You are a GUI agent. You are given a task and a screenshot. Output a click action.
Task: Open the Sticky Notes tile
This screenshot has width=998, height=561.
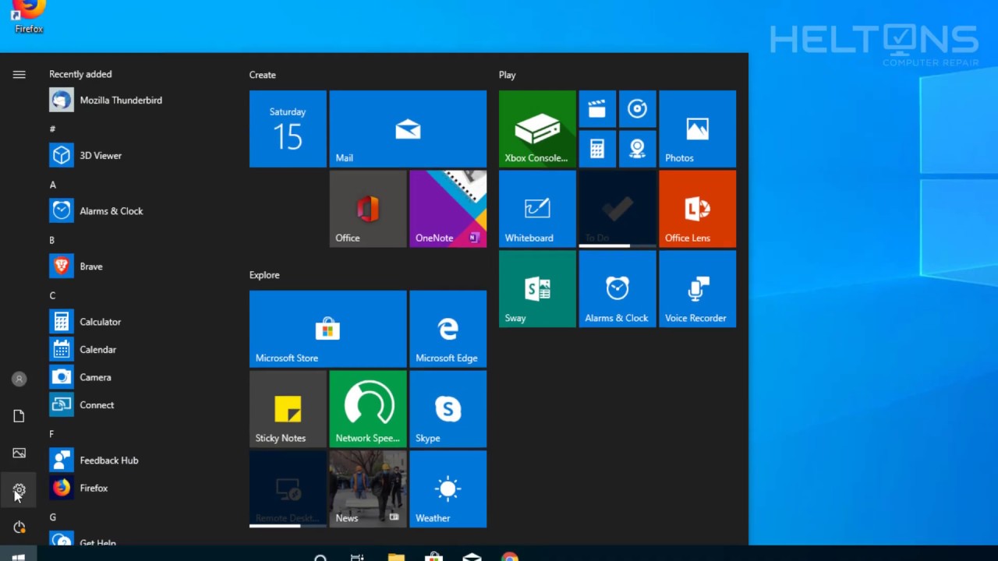click(x=288, y=409)
